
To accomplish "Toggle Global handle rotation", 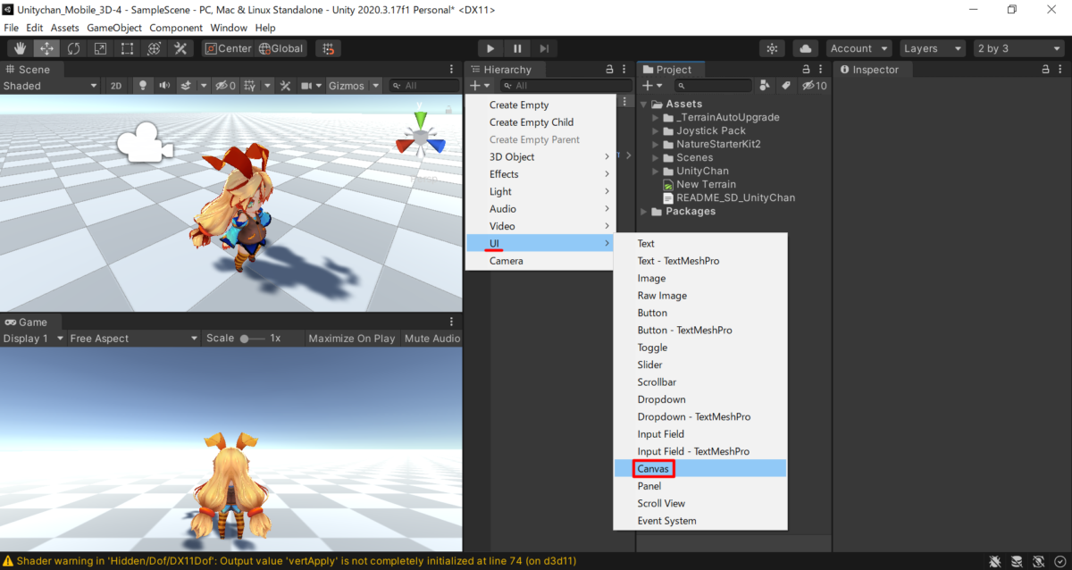I will [x=281, y=48].
